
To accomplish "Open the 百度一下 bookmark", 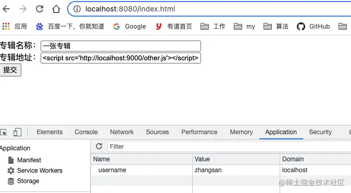I will (70, 27).
